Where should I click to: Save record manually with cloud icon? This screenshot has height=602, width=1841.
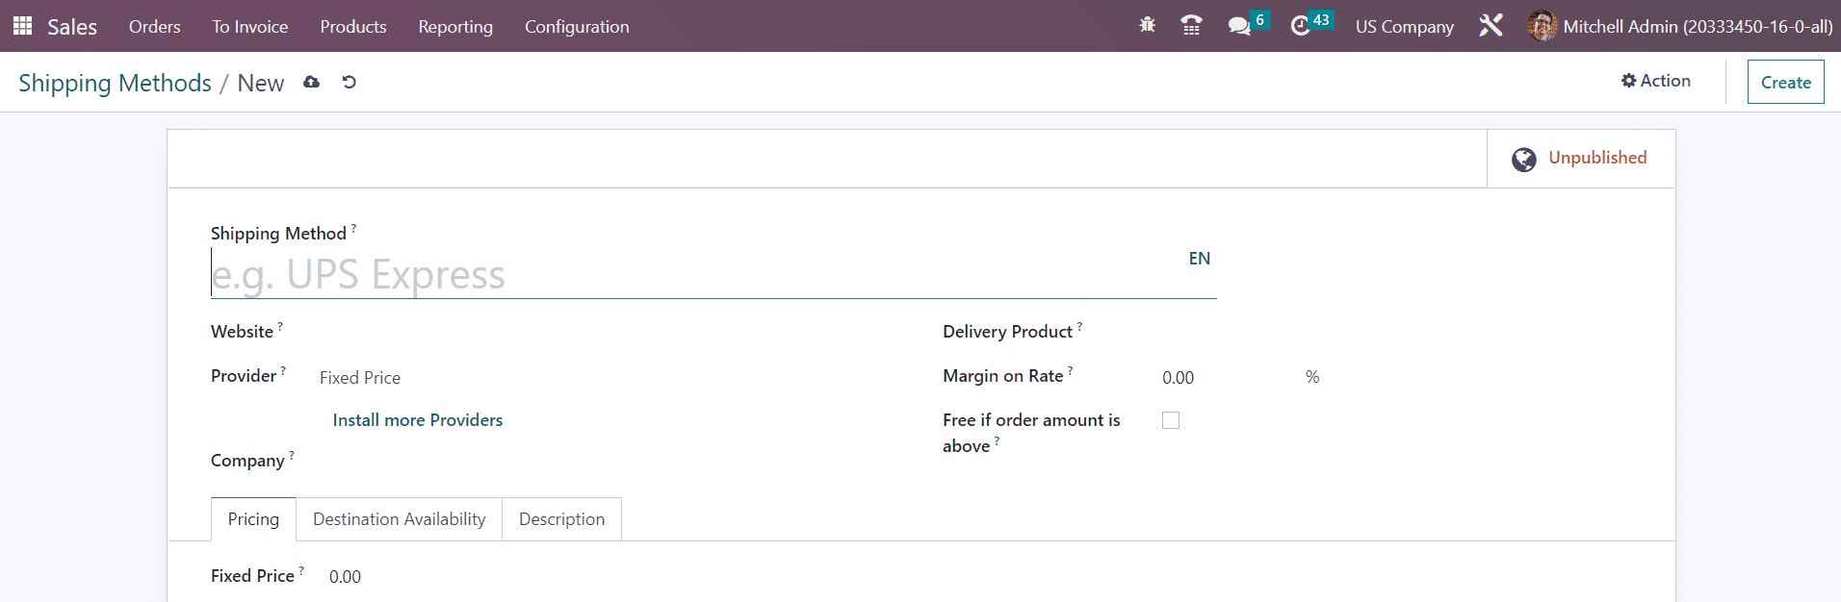point(311,83)
